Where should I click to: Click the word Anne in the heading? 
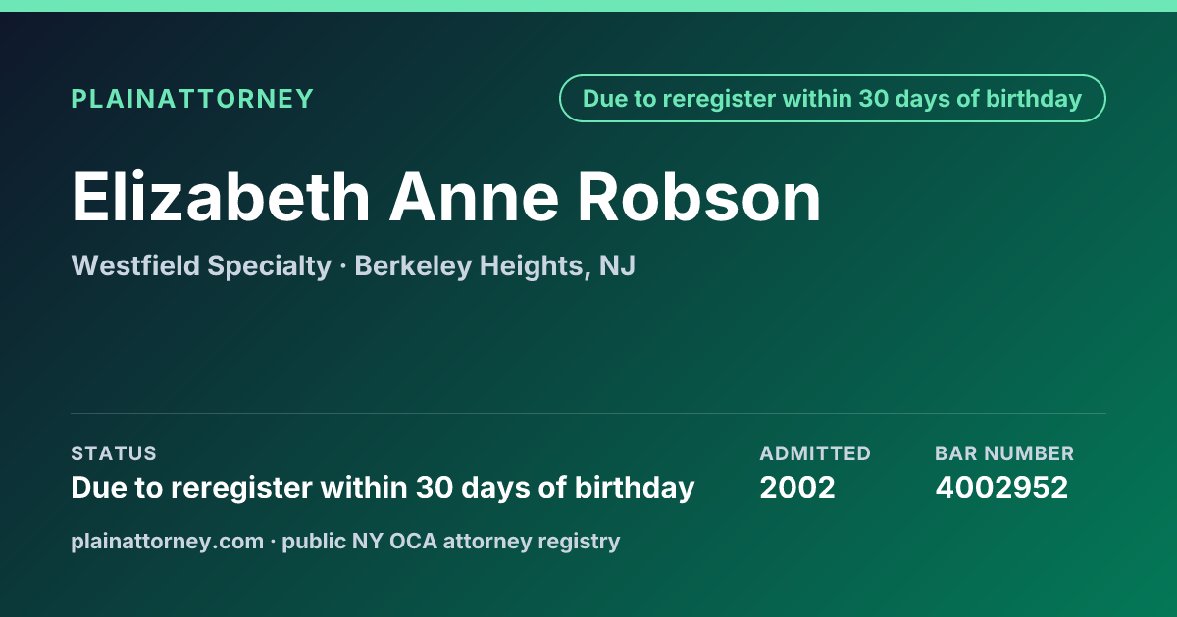point(474,197)
